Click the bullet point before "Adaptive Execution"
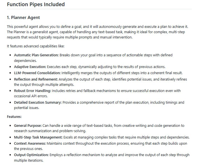199x165 pixels. 10,67
